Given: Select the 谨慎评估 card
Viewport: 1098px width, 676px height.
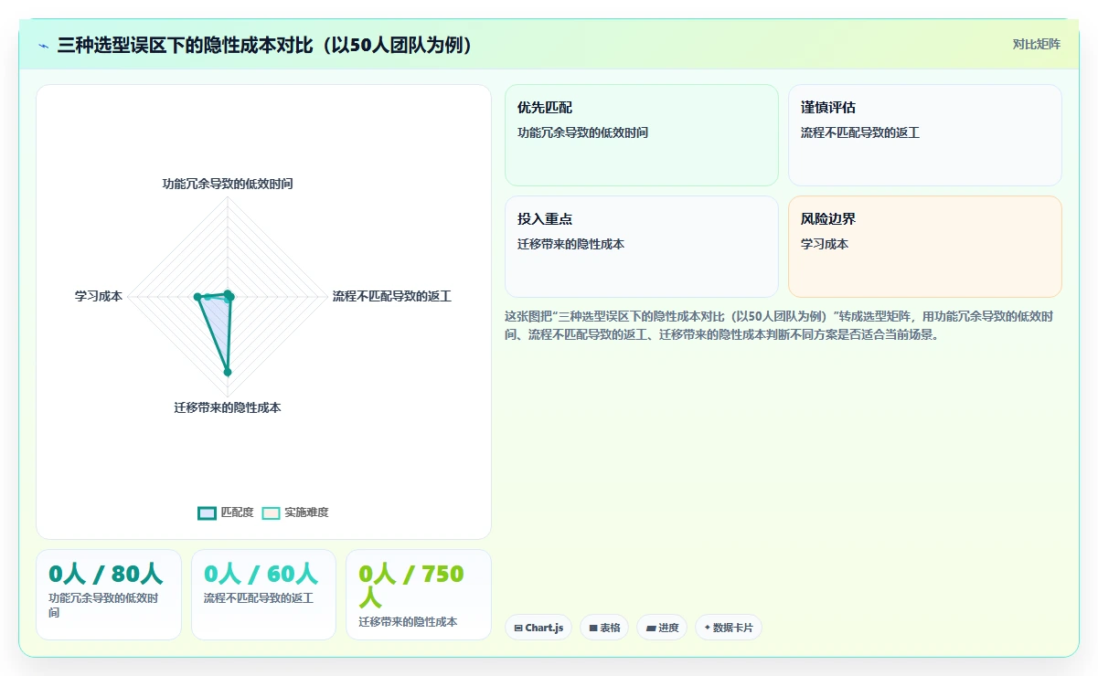Looking at the screenshot, I should pos(925,135).
